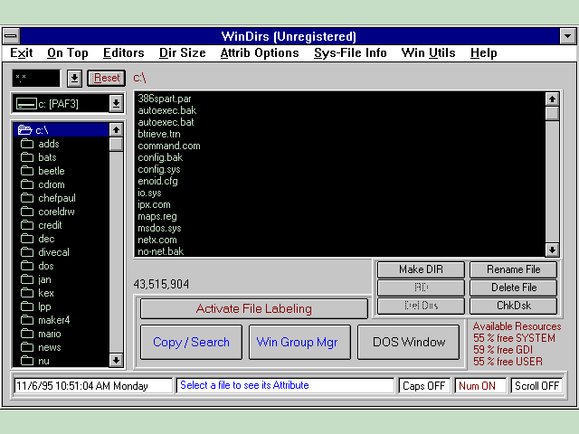Click the adds folder icon

pyautogui.click(x=27, y=144)
